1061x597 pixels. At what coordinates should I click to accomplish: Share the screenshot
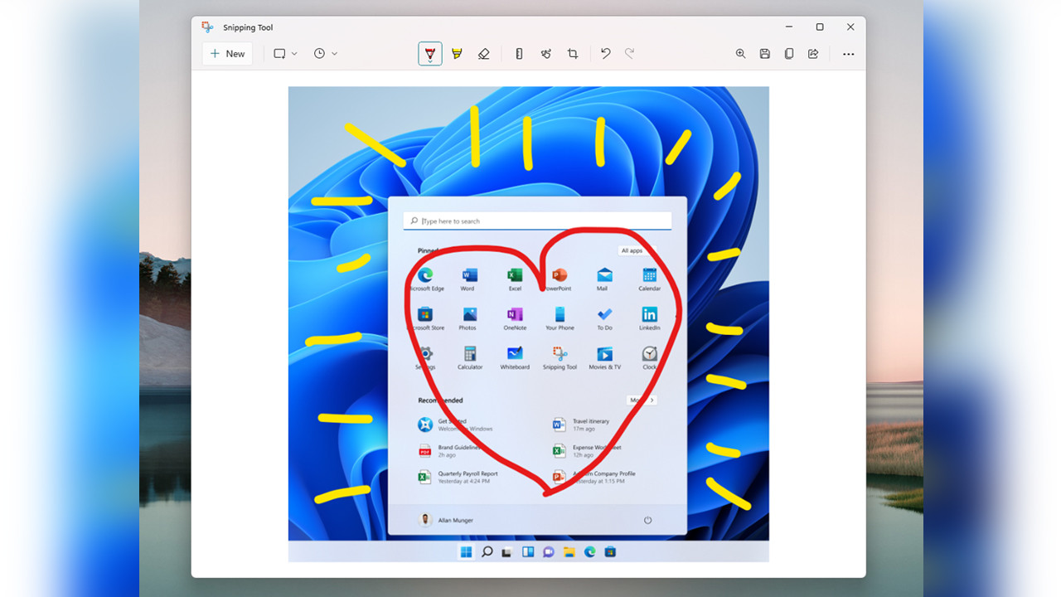click(813, 53)
